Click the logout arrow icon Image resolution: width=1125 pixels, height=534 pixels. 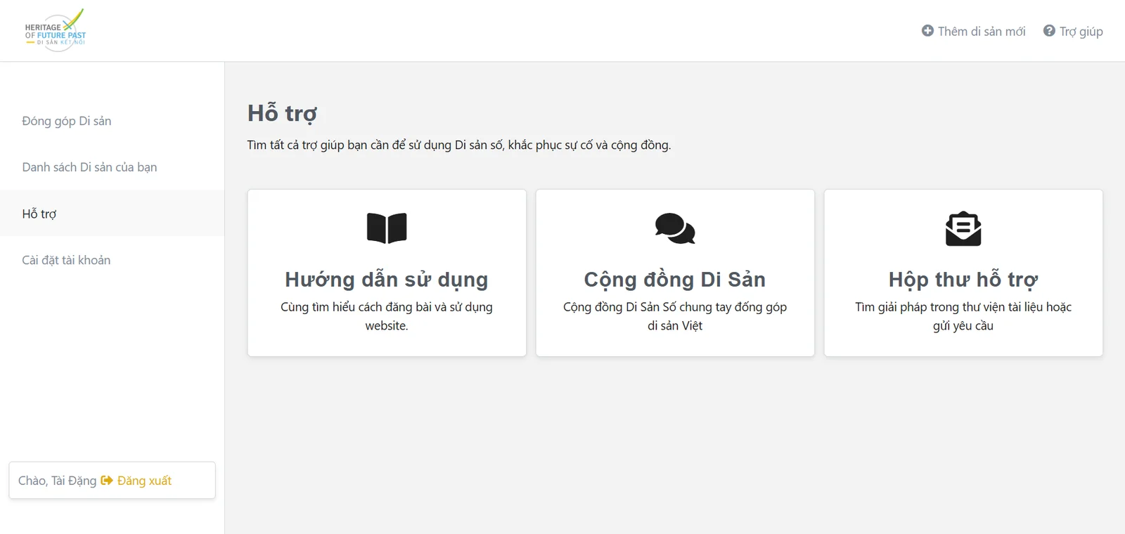[107, 481]
